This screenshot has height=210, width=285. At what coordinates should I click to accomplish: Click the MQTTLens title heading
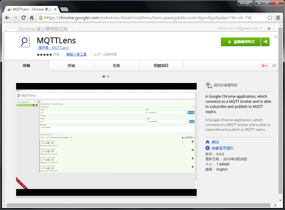(56, 40)
